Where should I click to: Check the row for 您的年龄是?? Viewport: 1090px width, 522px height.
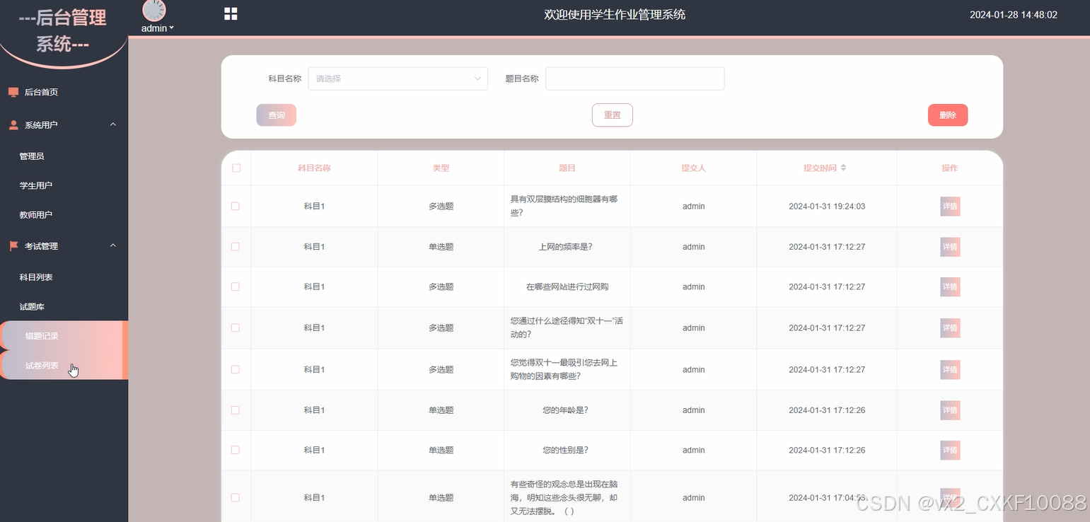[x=236, y=410]
